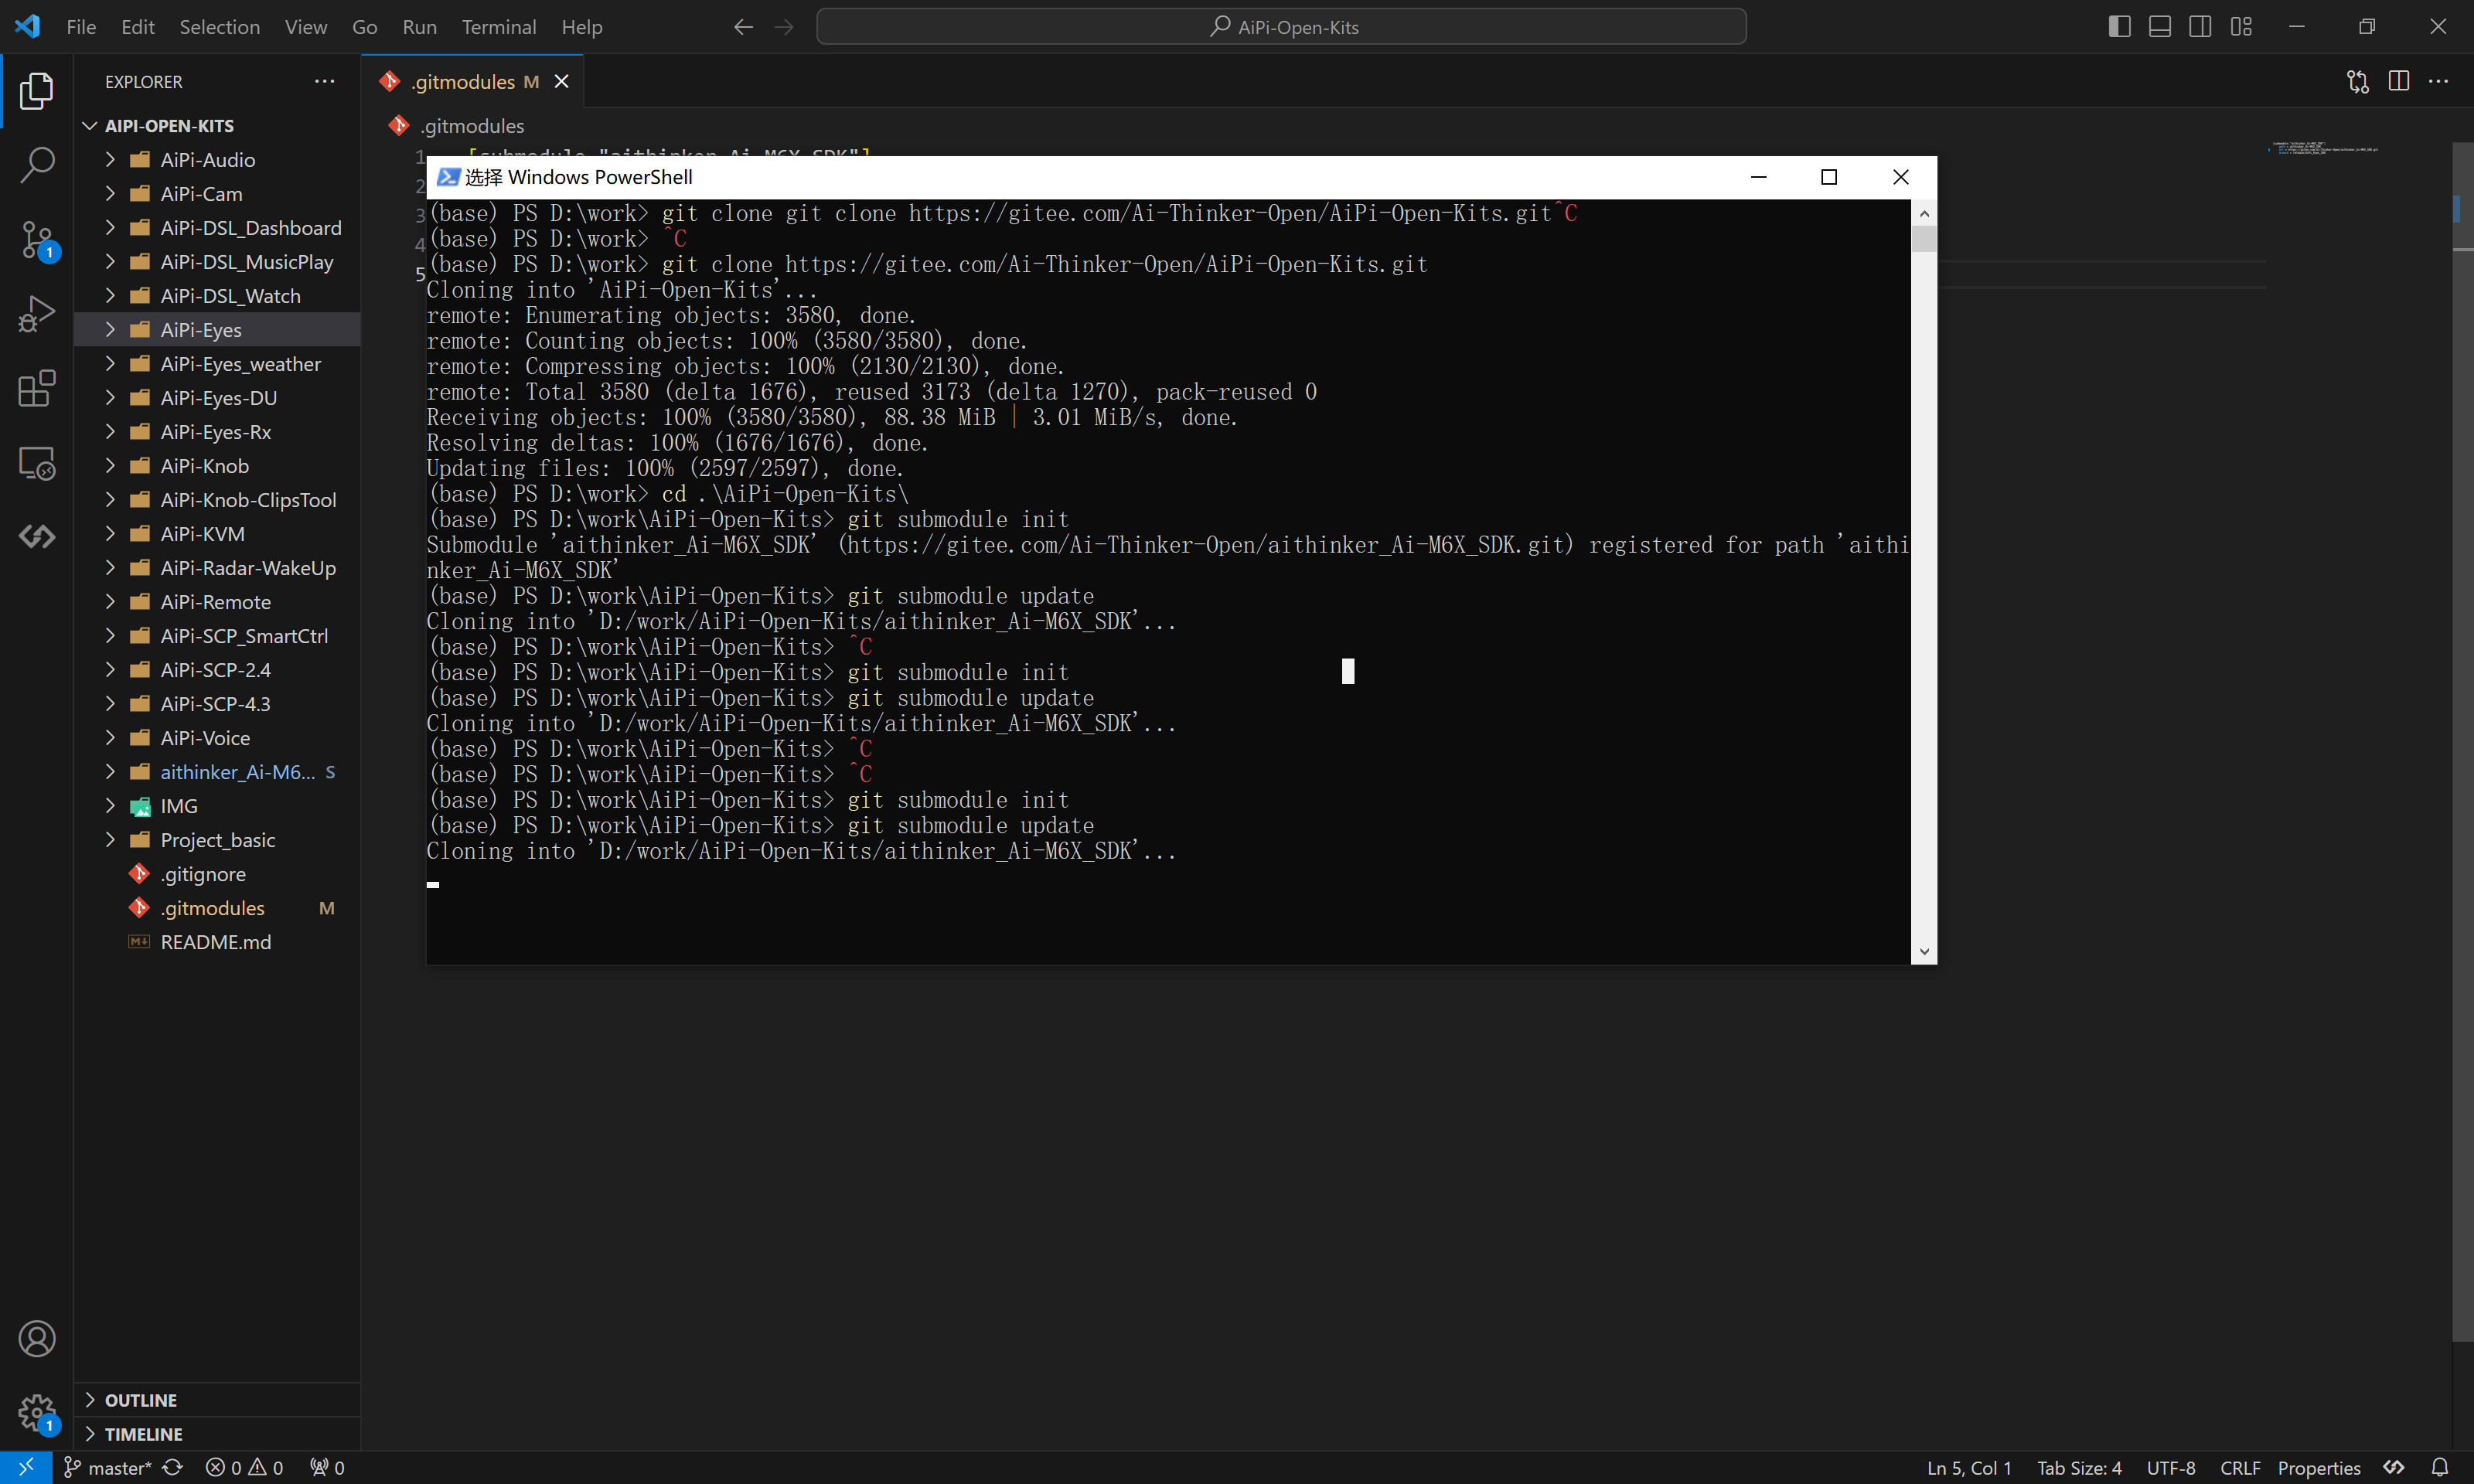Close the .gitmodules tab

[562, 82]
